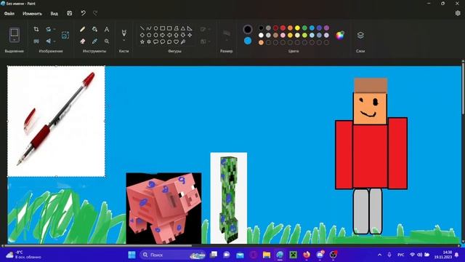Choose the Right arrow shape

point(163,35)
